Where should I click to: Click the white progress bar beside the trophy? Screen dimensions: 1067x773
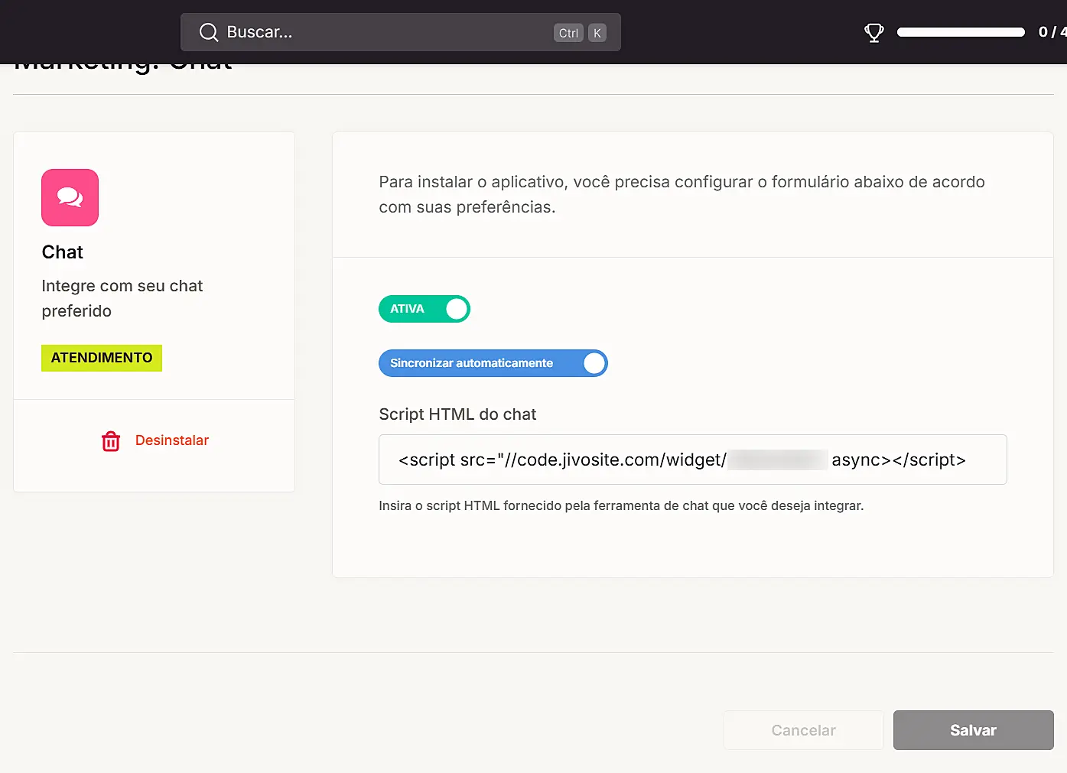tap(961, 32)
